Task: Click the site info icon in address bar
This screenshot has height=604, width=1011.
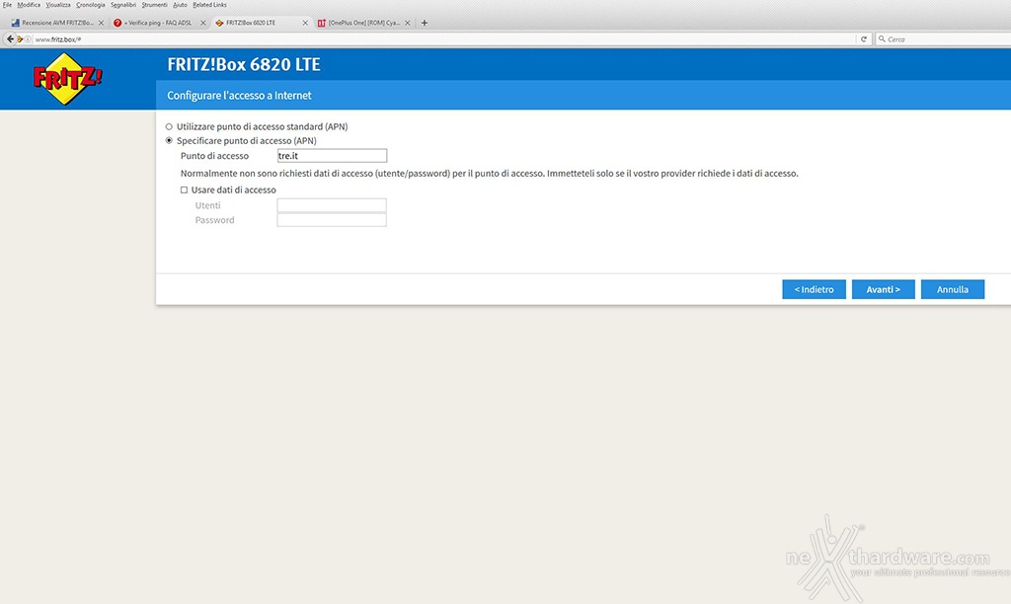Action: point(28,39)
